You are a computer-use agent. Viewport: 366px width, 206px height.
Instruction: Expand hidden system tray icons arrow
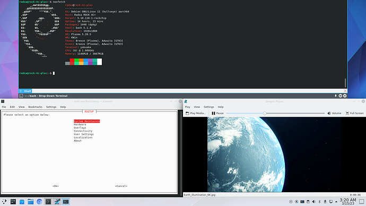tap(336, 202)
